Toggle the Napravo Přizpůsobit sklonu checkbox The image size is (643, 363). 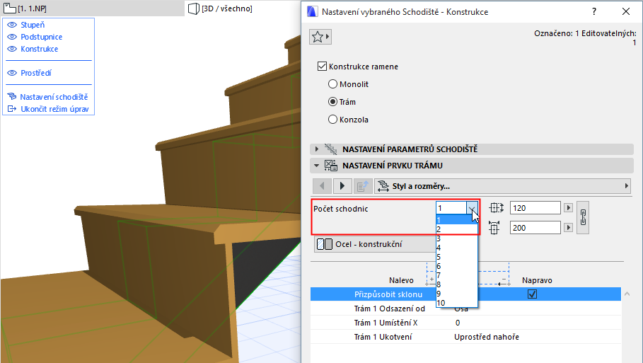coord(532,294)
